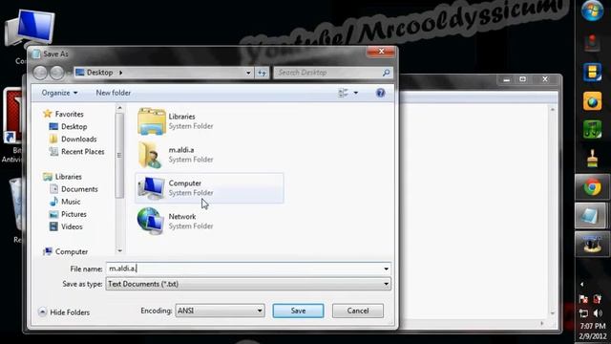Open the Organize dropdown menu
Viewport: 611px width, 344px height.
click(59, 93)
